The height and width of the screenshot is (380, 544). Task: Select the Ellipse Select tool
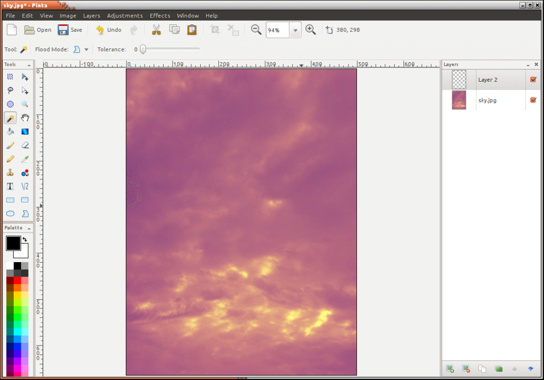(10, 104)
